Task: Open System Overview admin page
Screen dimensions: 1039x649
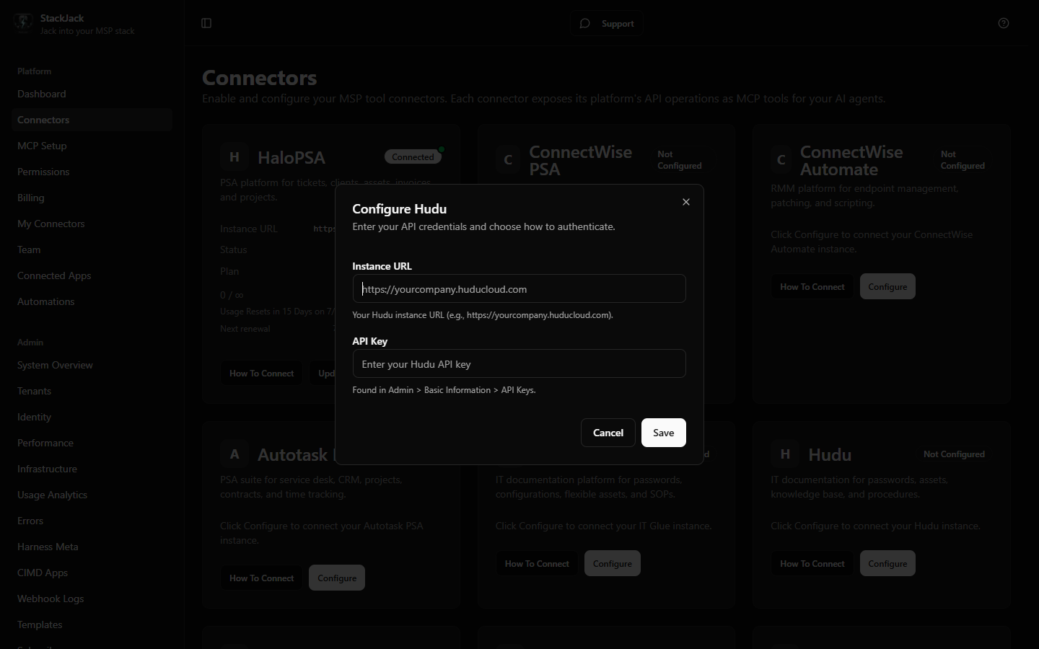Action: click(x=92, y=365)
